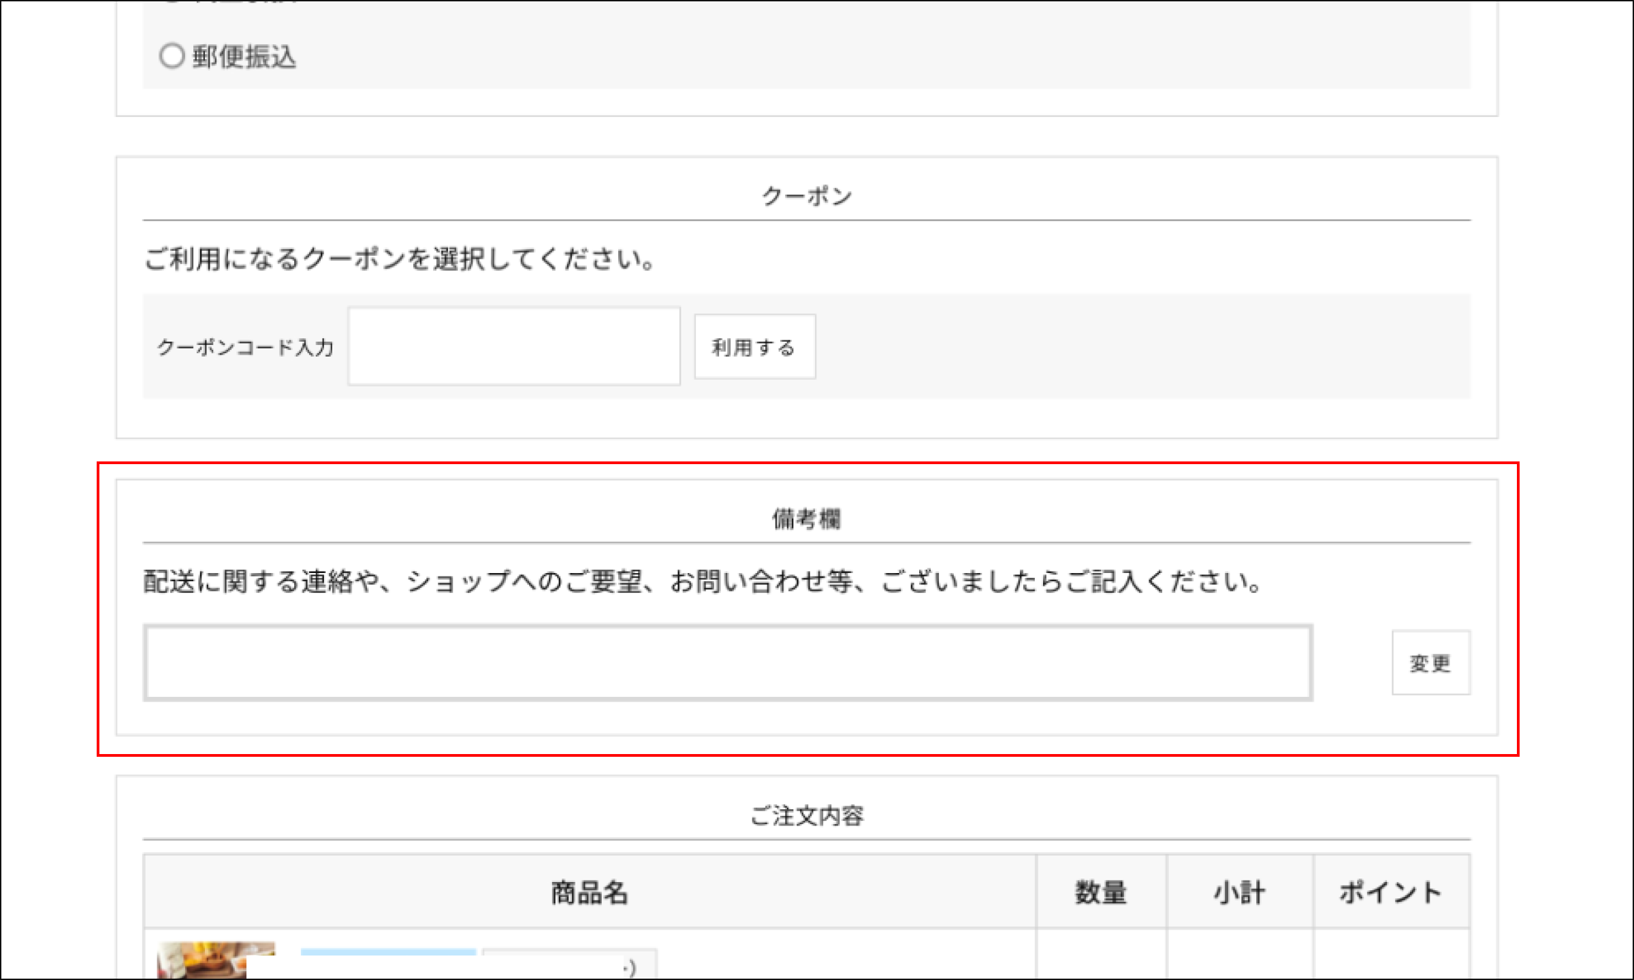Click the ポイント column header
Viewport: 1634px width, 980px height.
coord(1390,892)
